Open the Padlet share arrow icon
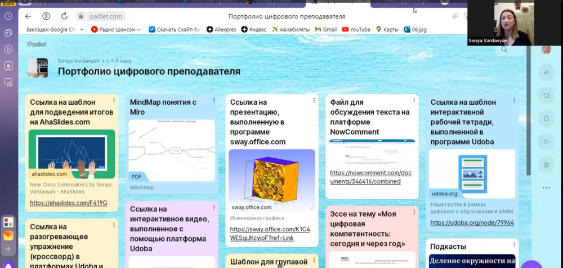 coord(546,73)
